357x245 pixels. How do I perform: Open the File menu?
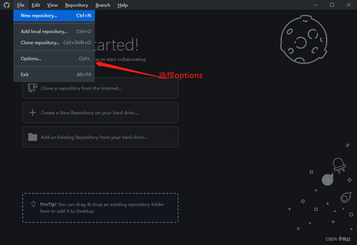20,5
